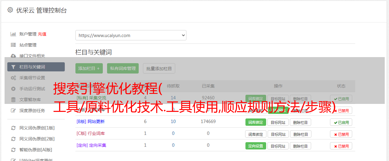The width and height of the screenshot is (389, 161).
Task: Click the refresh icon for 同义词伪原创[1版]
Action: [13, 128]
